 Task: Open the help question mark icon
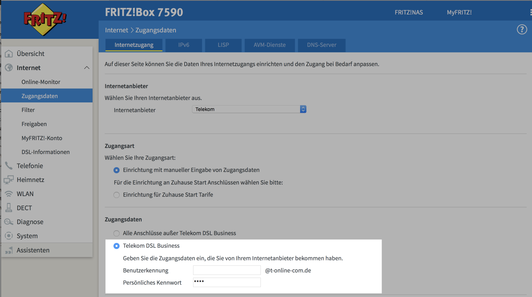pyautogui.click(x=521, y=30)
